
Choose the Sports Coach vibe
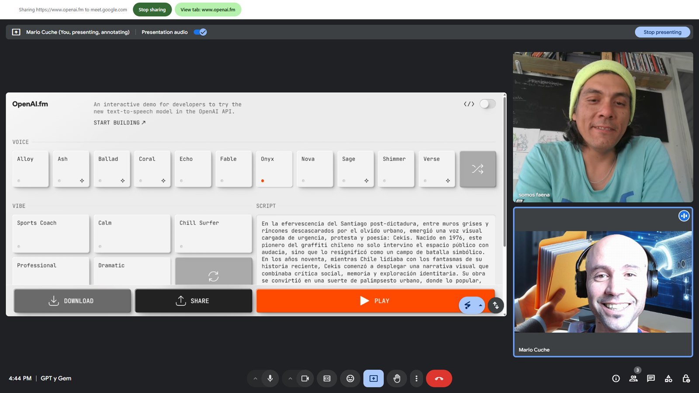point(51,234)
